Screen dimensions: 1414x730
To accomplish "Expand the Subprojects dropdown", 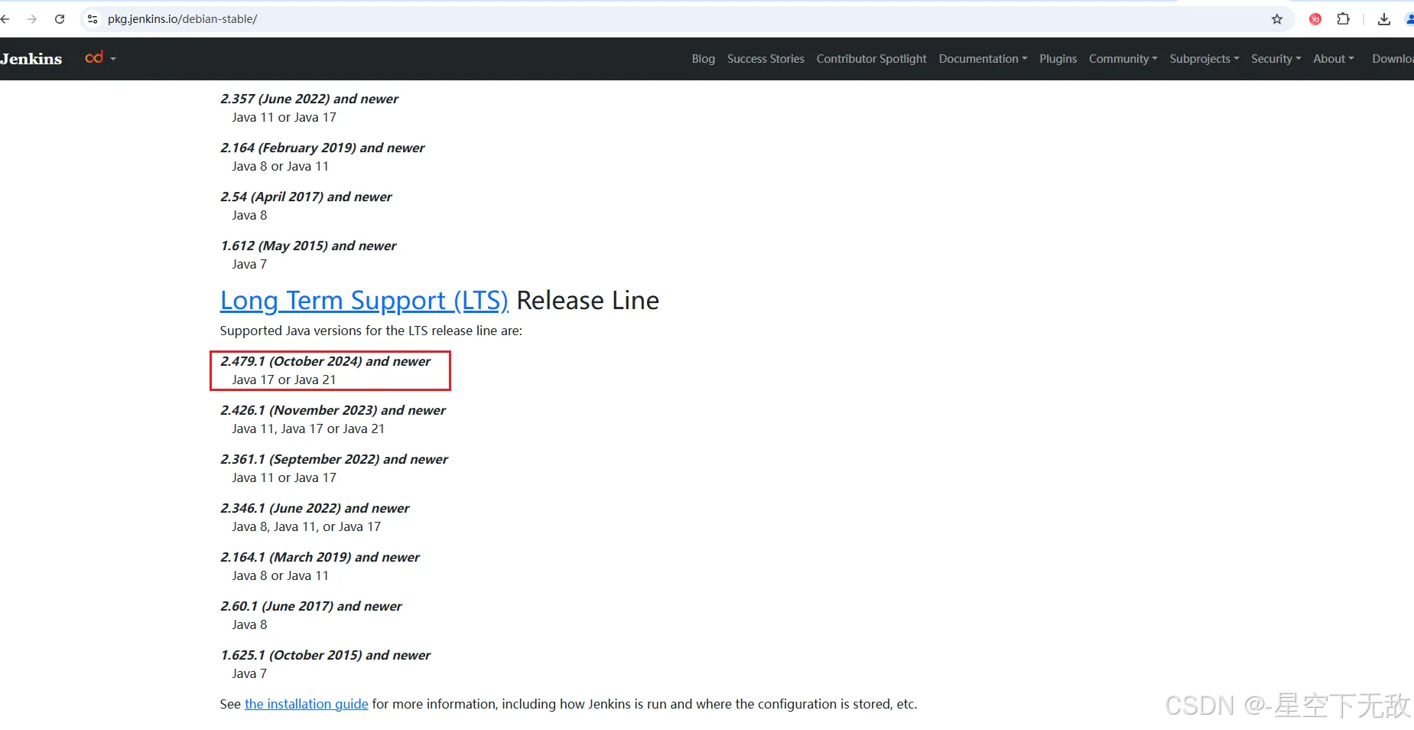I will click(1204, 59).
